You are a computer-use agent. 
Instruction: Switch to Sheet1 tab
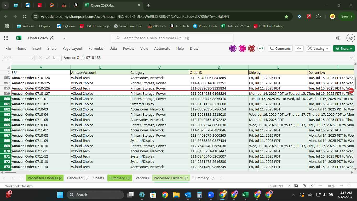click(99, 178)
